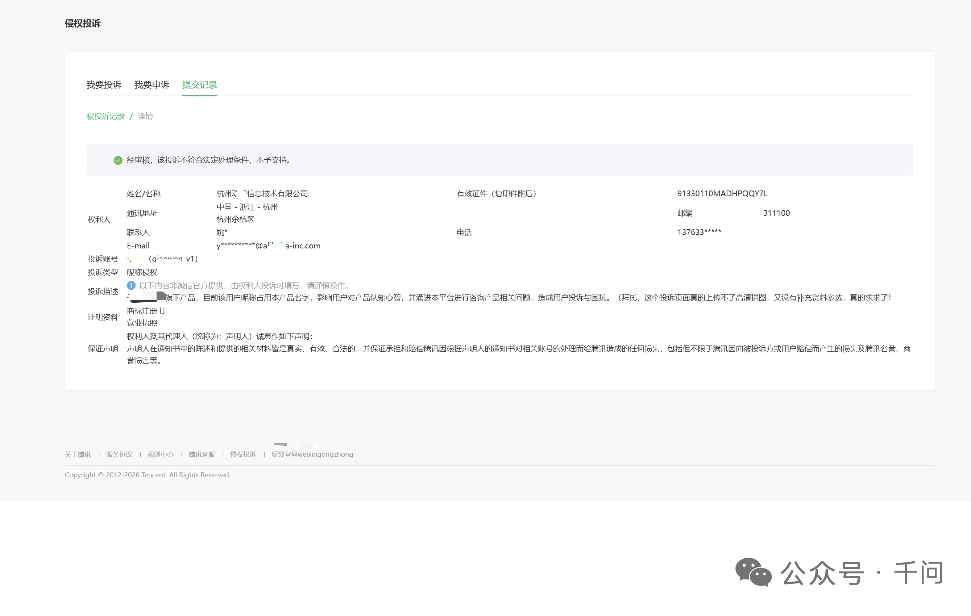Viewport: 971px width, 616px height.
Task: Open 关于腾讯 footer link
Action: [78, 454]
